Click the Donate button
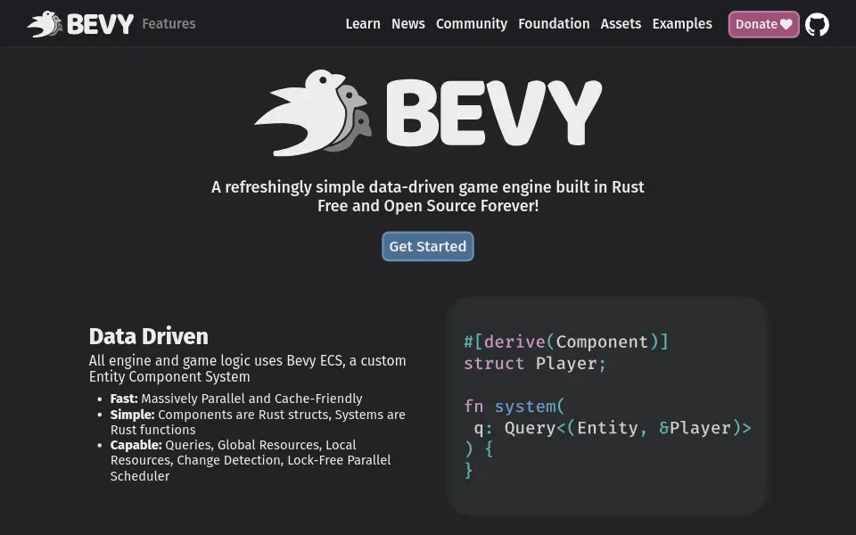Screen dimensions: 856x535 pyautogui.click(x=764, y=24)
